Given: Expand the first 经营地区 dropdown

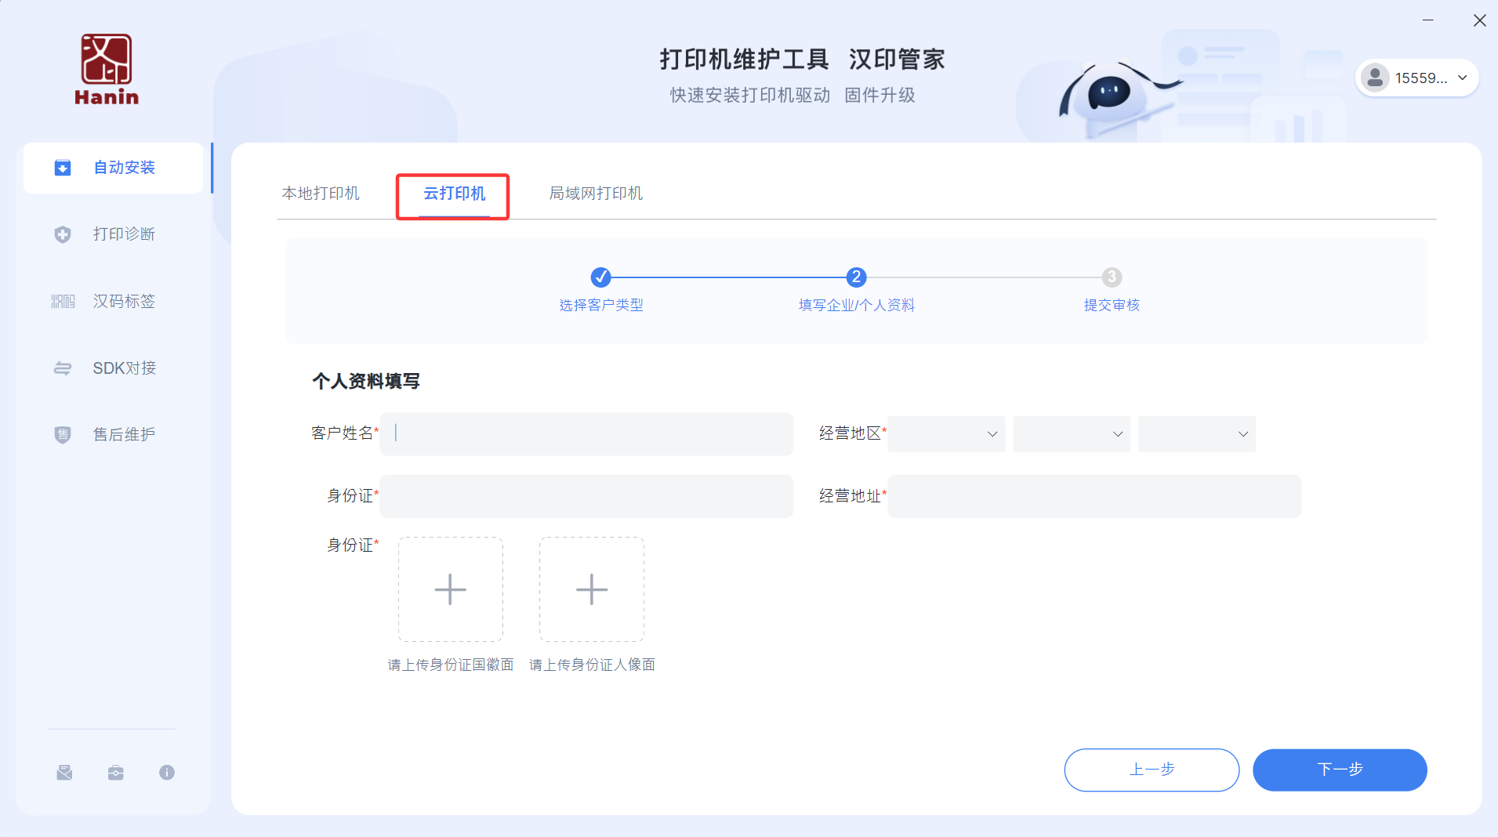Looking at the screenshot, I should 946,434.
